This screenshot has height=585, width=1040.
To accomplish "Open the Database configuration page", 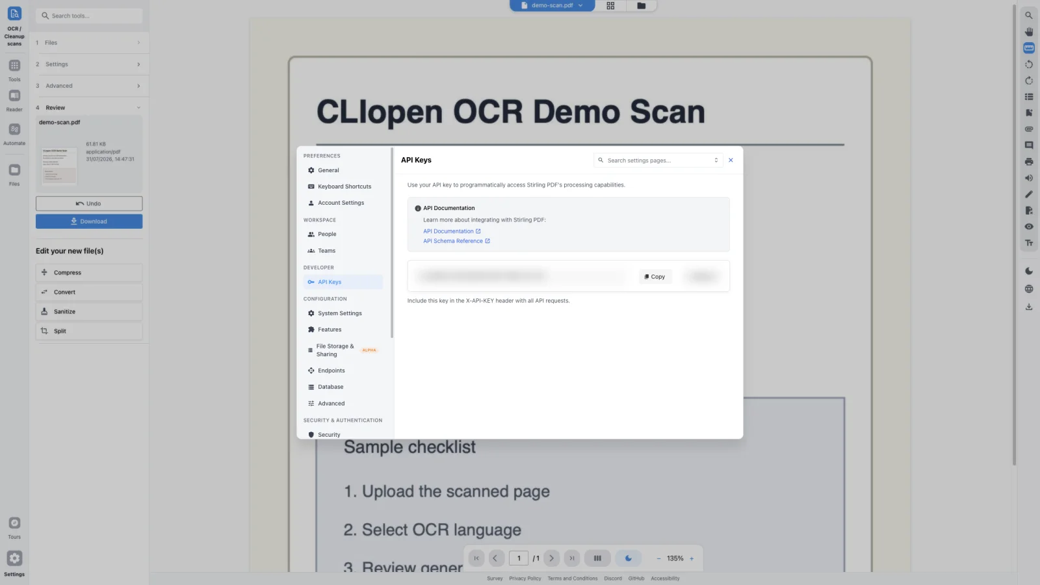I will click(x=343, y=387).
